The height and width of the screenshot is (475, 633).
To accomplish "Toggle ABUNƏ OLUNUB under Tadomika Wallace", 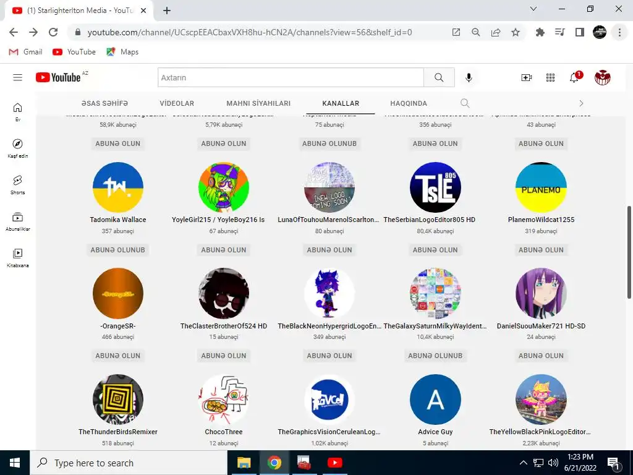I will click(118, 250).
